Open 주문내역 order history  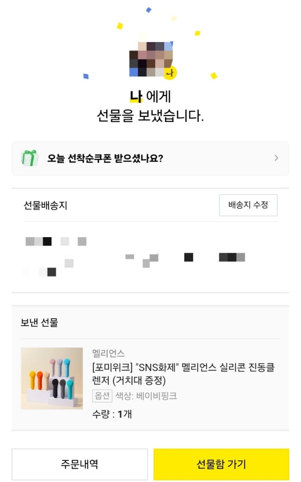point(80,464)
